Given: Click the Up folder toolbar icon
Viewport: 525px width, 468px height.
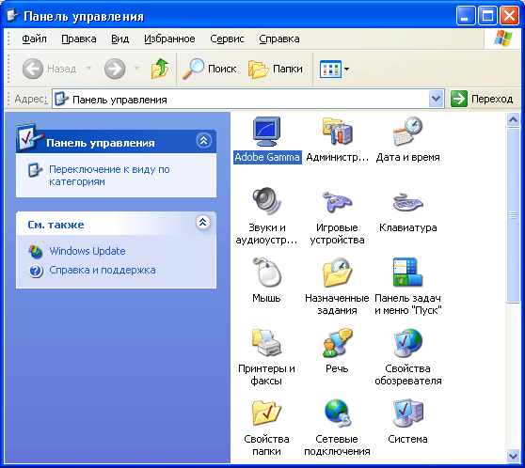Looking at the screenshot, I should click(160, 69).
